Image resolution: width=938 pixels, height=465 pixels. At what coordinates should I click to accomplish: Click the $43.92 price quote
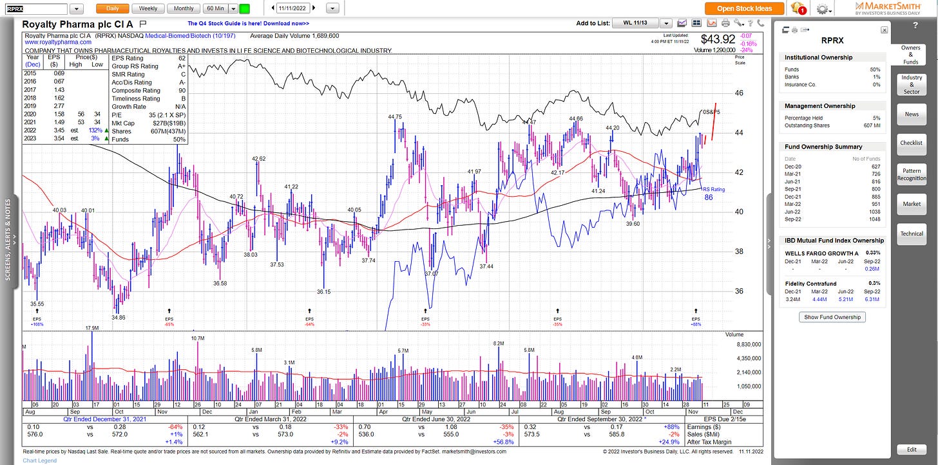coord(719,39)
